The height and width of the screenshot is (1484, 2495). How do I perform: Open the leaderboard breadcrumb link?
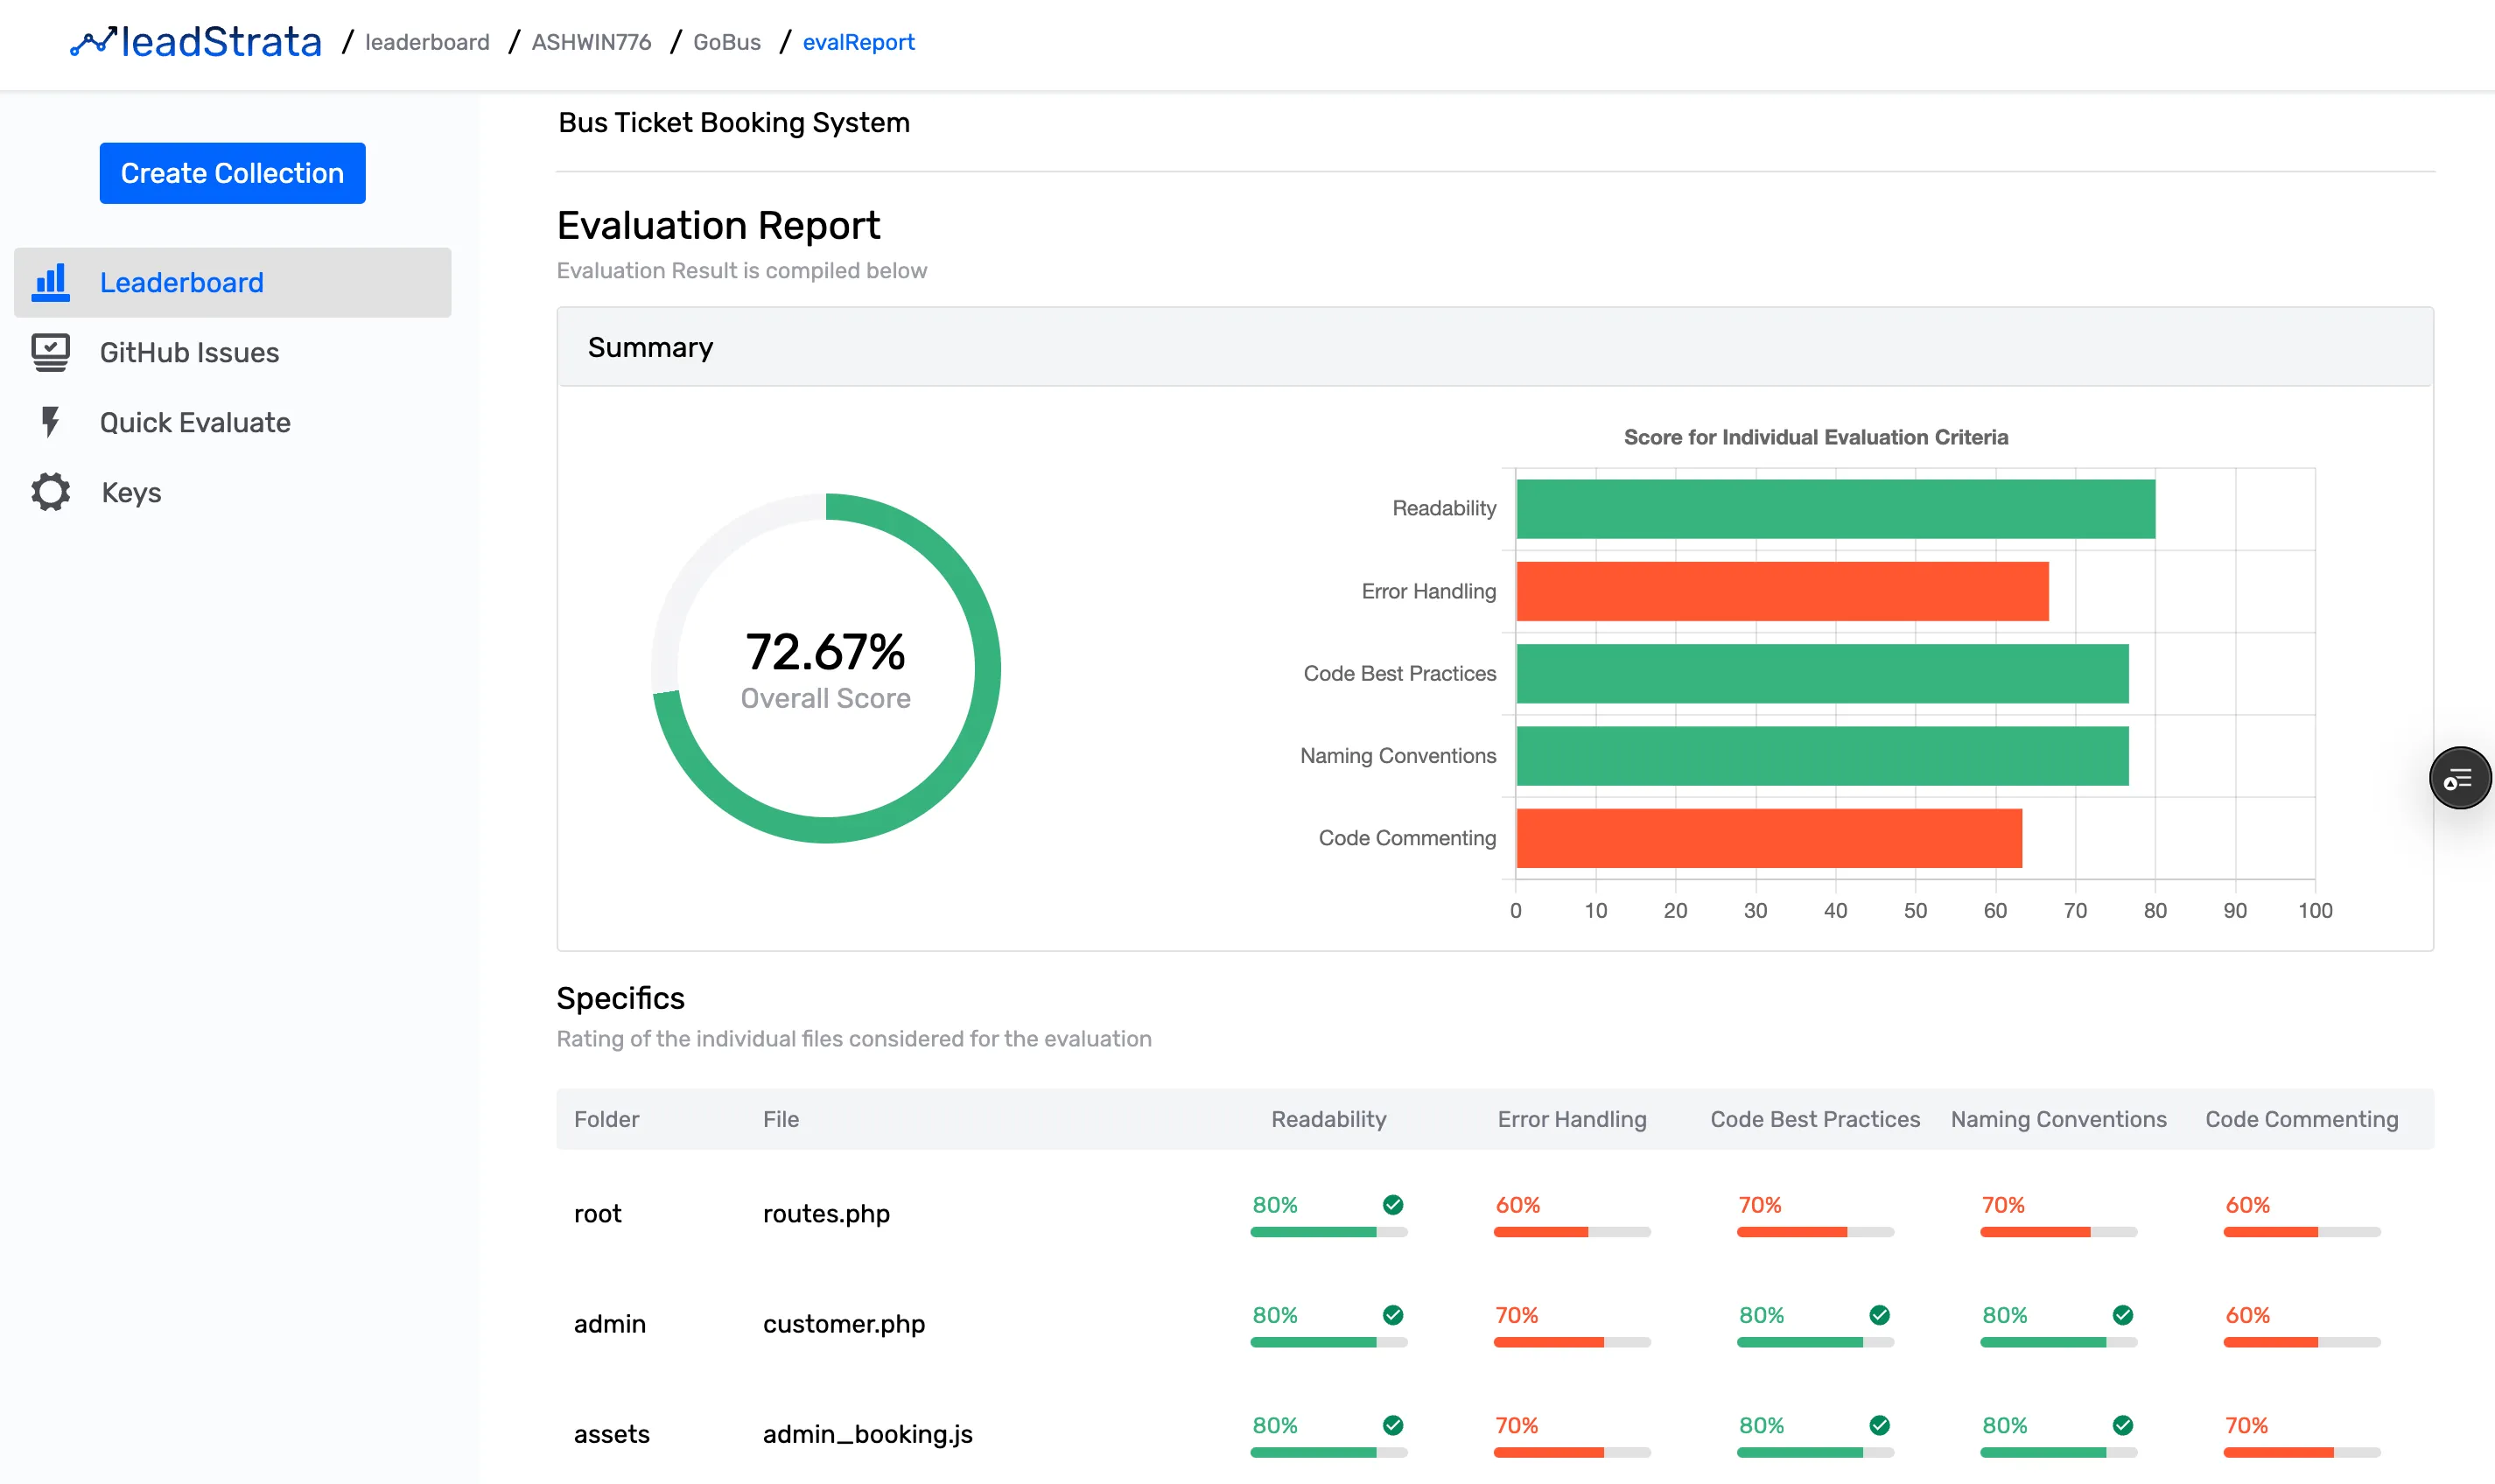pyautogui.click(x=427, y=42)
